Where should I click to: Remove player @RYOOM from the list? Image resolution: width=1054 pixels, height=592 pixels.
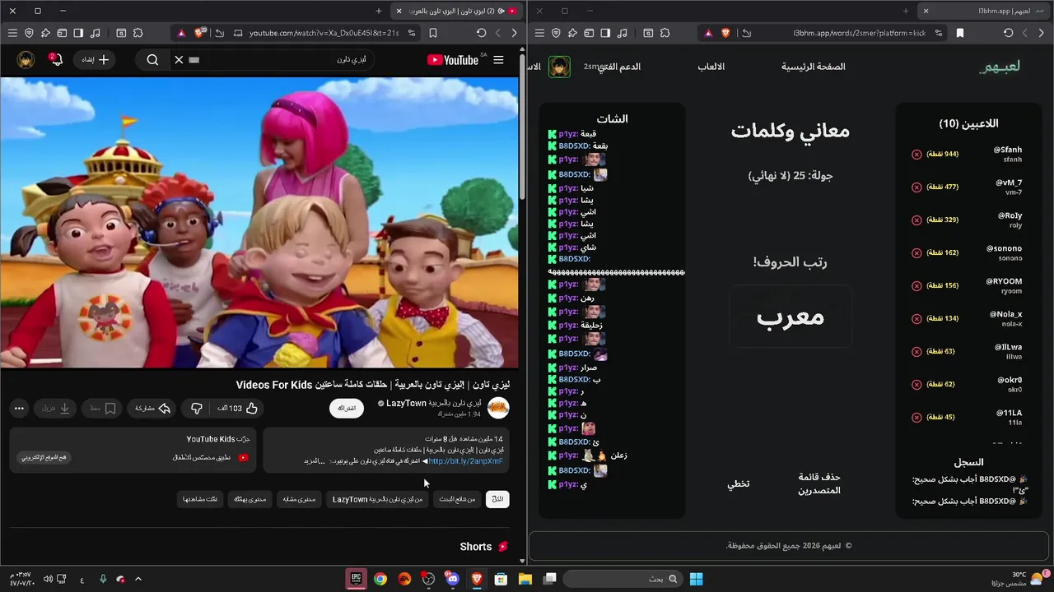click(916, 286)
